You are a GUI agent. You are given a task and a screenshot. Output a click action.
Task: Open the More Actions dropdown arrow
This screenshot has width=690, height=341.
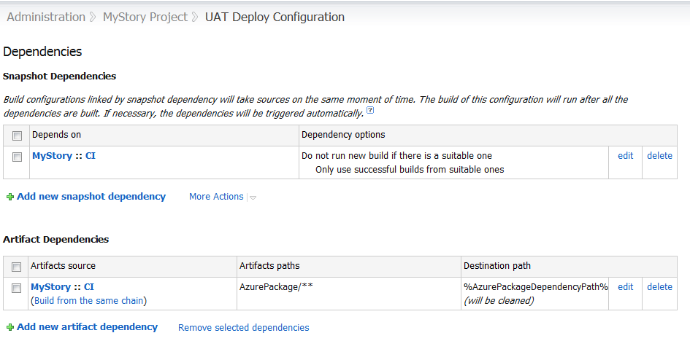tap(253, 197)
